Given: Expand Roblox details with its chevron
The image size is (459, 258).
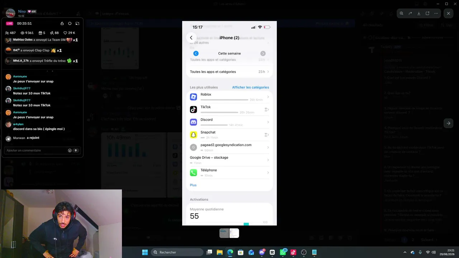Looking at the screenshot, I should pyautogui.click(x=268, y=97).
